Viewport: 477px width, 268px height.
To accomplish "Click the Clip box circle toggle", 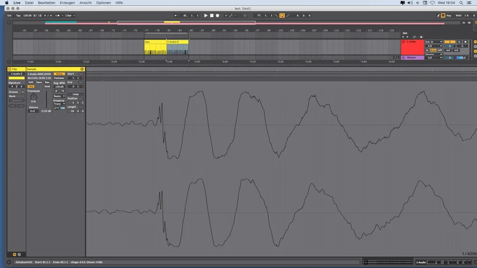I will 10,69.
